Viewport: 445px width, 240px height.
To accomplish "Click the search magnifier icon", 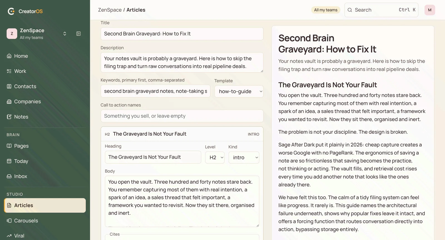I will (350, 10).
